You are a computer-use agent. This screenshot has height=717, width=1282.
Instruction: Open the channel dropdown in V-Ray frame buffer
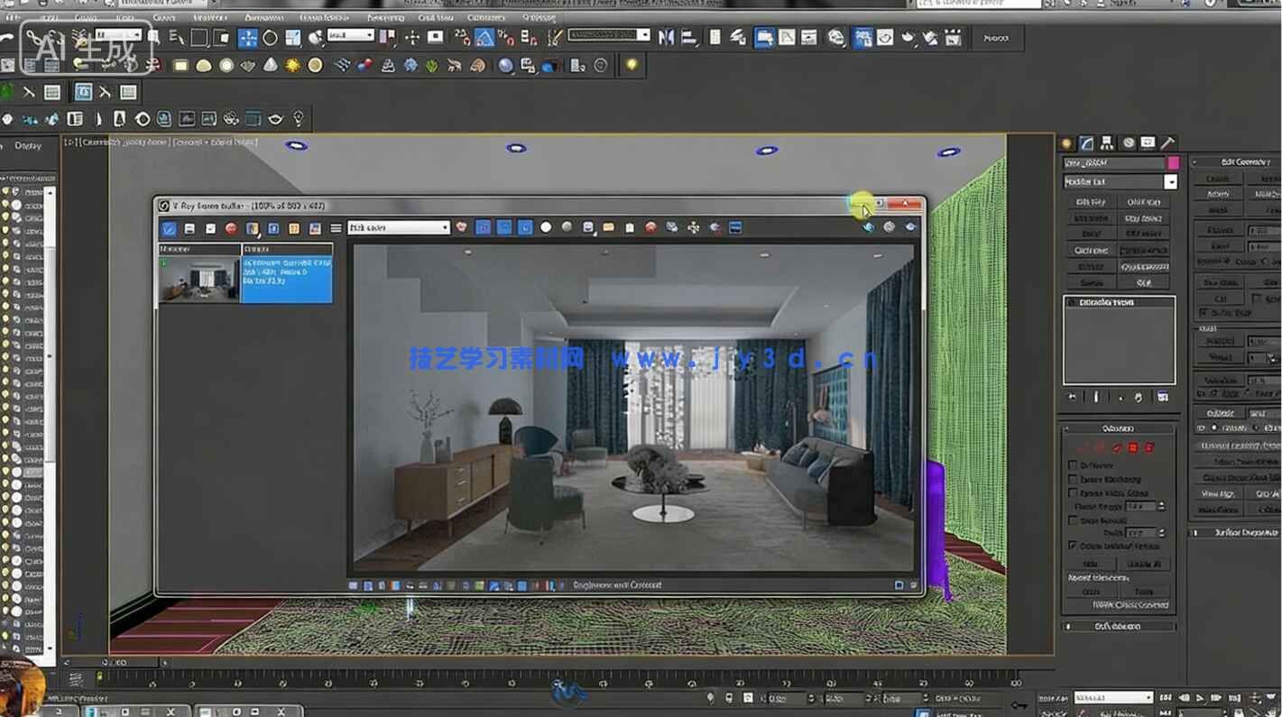pos(397,227)
